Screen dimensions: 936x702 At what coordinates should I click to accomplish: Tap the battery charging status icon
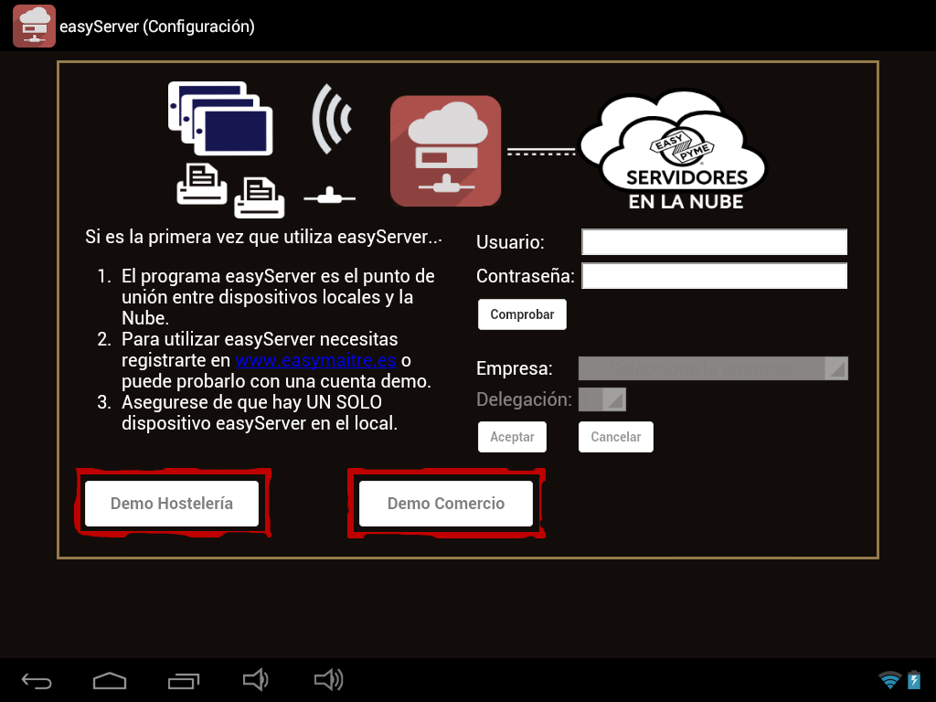pos(914,680)
